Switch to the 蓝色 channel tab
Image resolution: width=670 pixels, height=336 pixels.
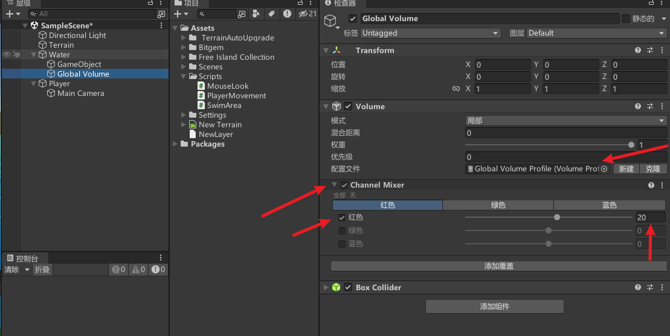(609, 205)
